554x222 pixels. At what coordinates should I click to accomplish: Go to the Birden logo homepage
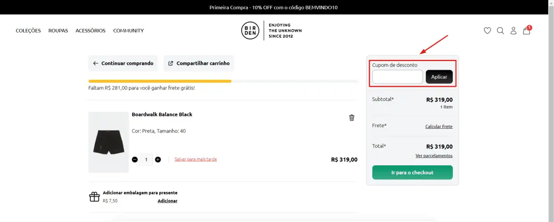[x=271, y=30]
